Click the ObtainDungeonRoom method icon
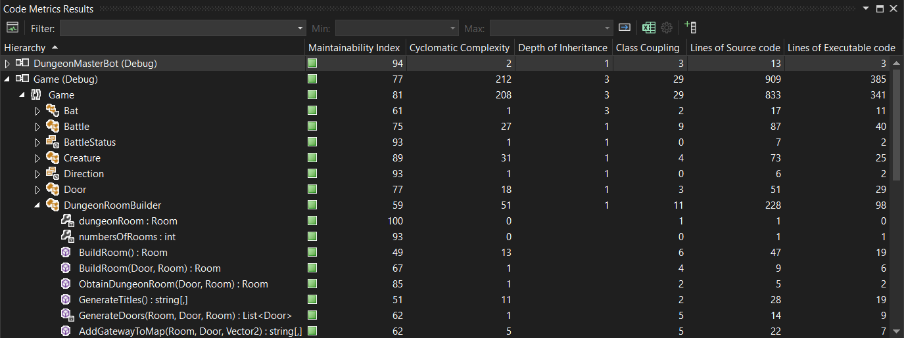This screenshot has width=904, height=338. click(x=66, y=284)
